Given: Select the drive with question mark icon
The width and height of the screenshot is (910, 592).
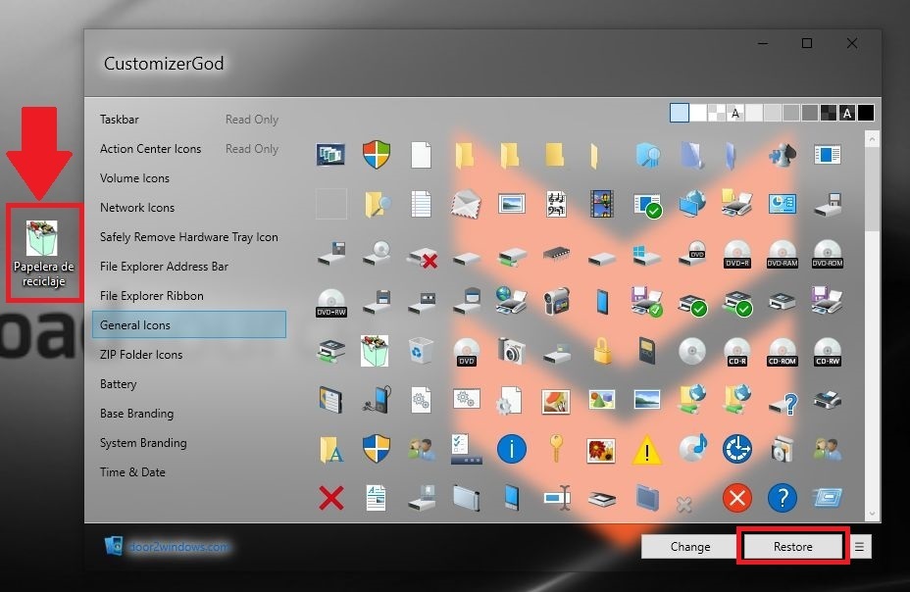Looking at the screenshot, I should point(783,403).
